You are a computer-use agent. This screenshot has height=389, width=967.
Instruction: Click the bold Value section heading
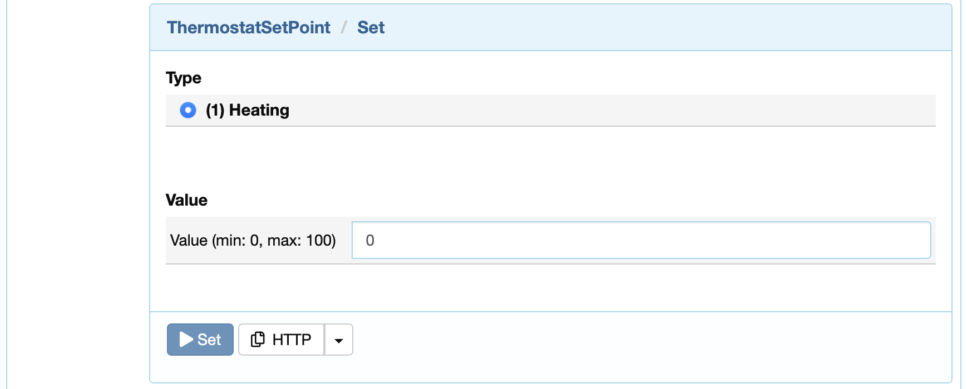(186, 200)
